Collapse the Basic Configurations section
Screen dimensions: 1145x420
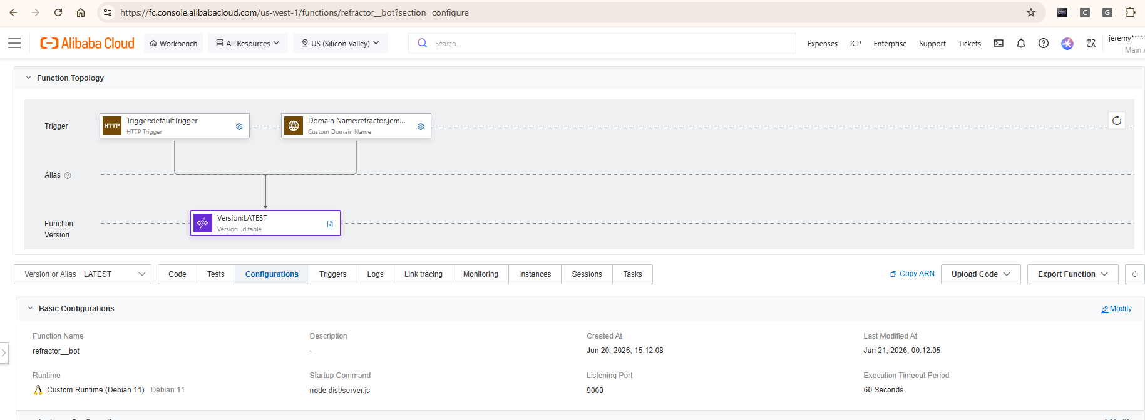pos(30,309)
